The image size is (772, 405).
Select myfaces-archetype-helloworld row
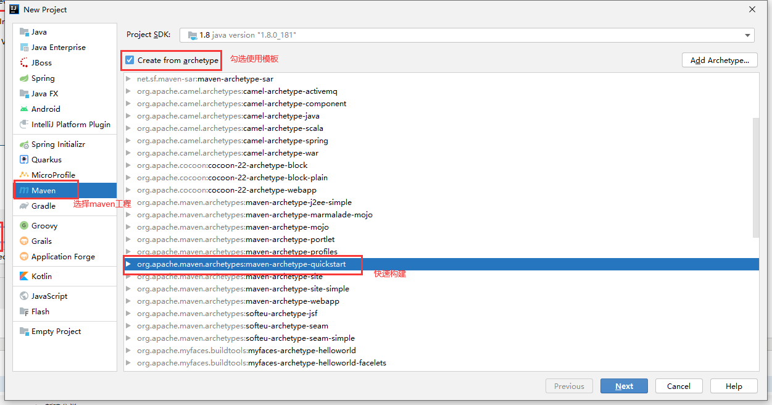(441, 351)
